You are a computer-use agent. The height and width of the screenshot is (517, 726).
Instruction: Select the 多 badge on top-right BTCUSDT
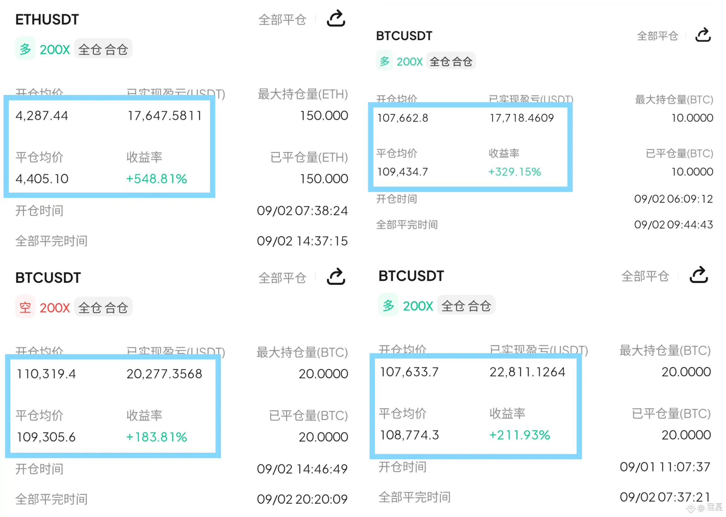[x=385, y=61]
